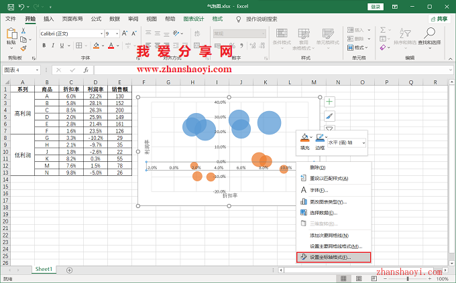Click the AutoSum sigma icon
456x283 pixels.
[383, 30]
